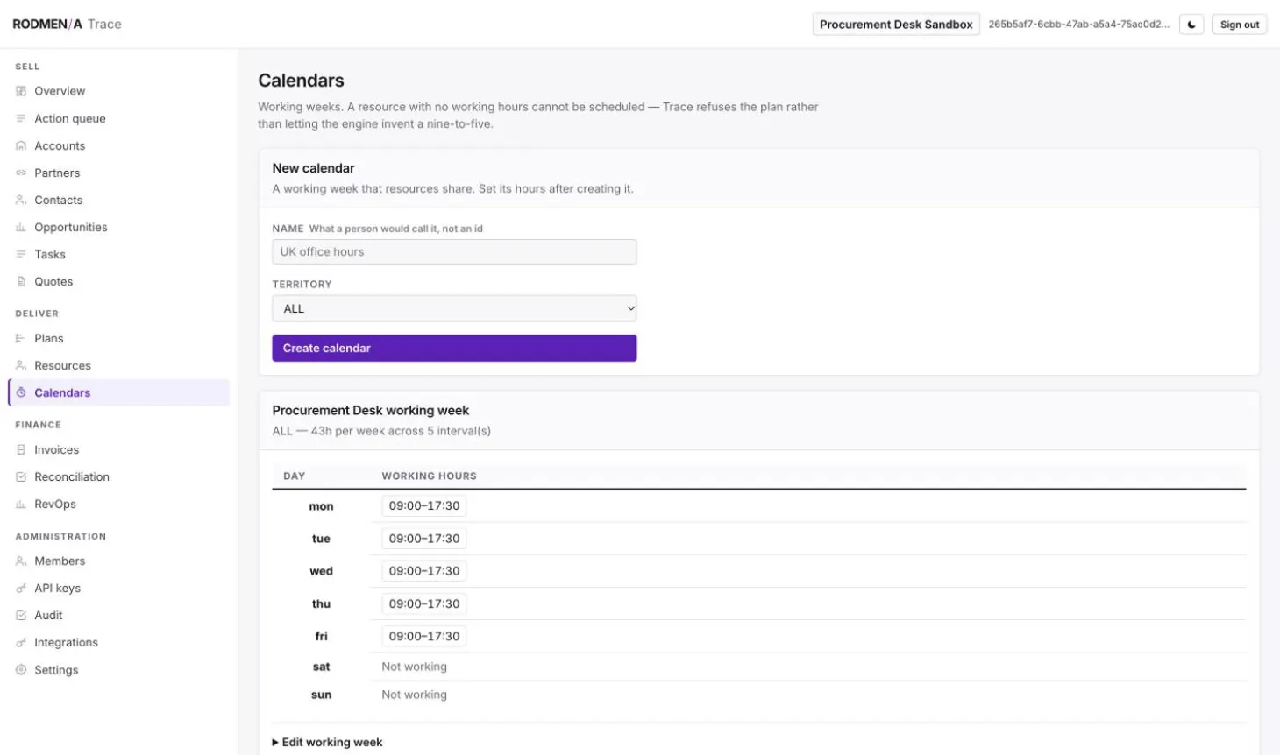Click the Sign out button

pyautogui.click(x=1240, y=25)
